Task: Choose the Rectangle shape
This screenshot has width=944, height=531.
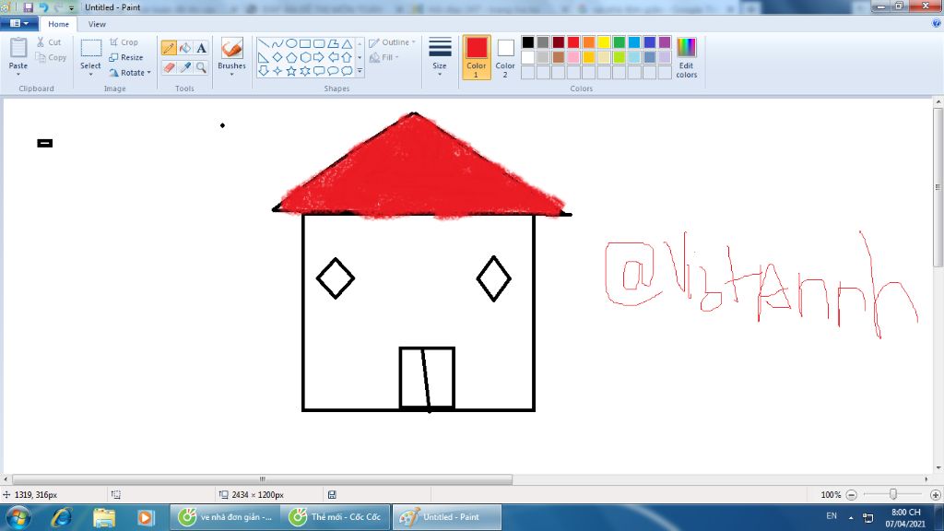Action: pos(305,44)
